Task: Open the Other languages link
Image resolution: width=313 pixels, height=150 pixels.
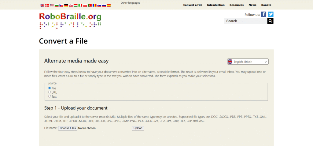Action: (130, 3)
